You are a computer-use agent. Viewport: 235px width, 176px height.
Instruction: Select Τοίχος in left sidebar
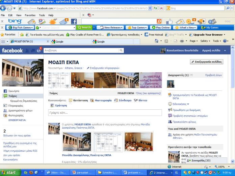coord(23,96)
